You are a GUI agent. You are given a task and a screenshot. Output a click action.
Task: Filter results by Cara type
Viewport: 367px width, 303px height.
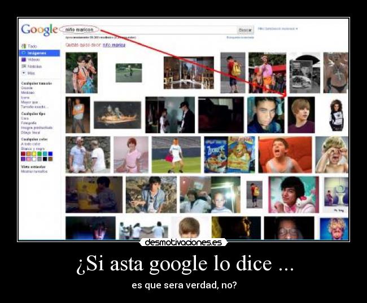point(25,118)
